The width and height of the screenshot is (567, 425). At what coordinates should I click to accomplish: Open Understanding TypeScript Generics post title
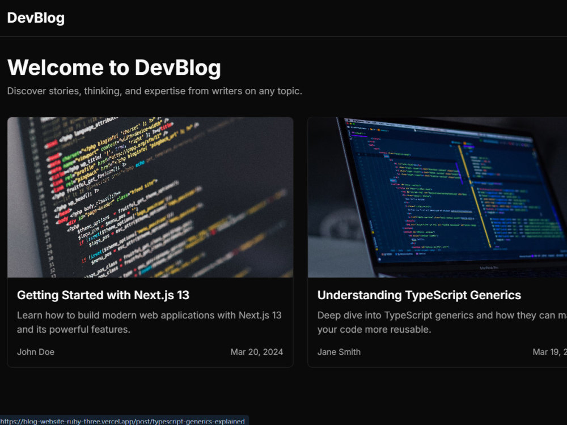click(x=419, y=295)
